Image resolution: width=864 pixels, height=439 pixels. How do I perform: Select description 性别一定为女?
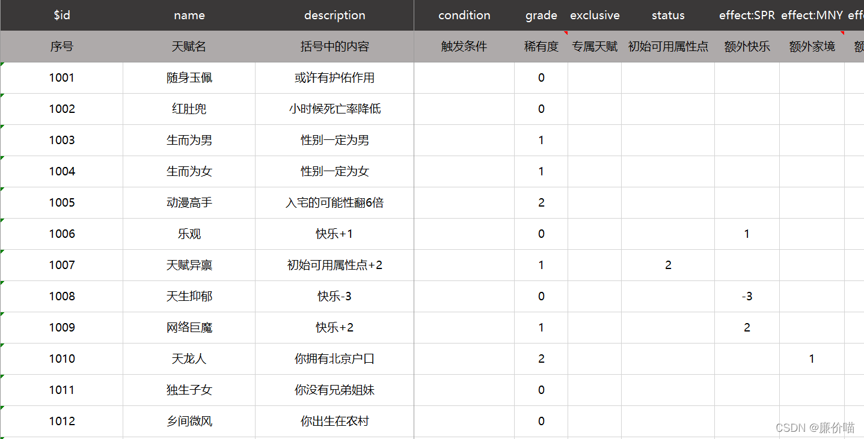coord(334,171)
